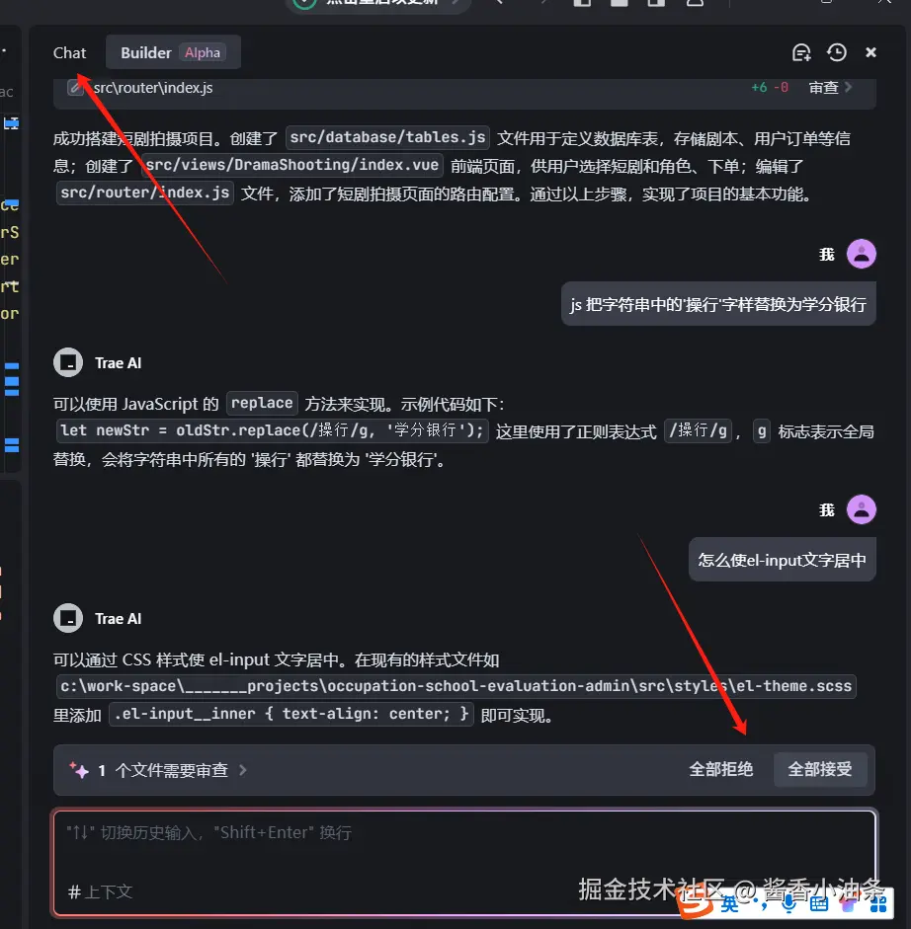Click the user avatar above first question

[x=862, y=254]
